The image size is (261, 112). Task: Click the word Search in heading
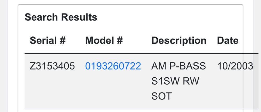pyautogui.click(x=41, y=17)
